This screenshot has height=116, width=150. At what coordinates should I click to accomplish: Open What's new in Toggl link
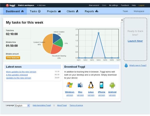(138, 65)
